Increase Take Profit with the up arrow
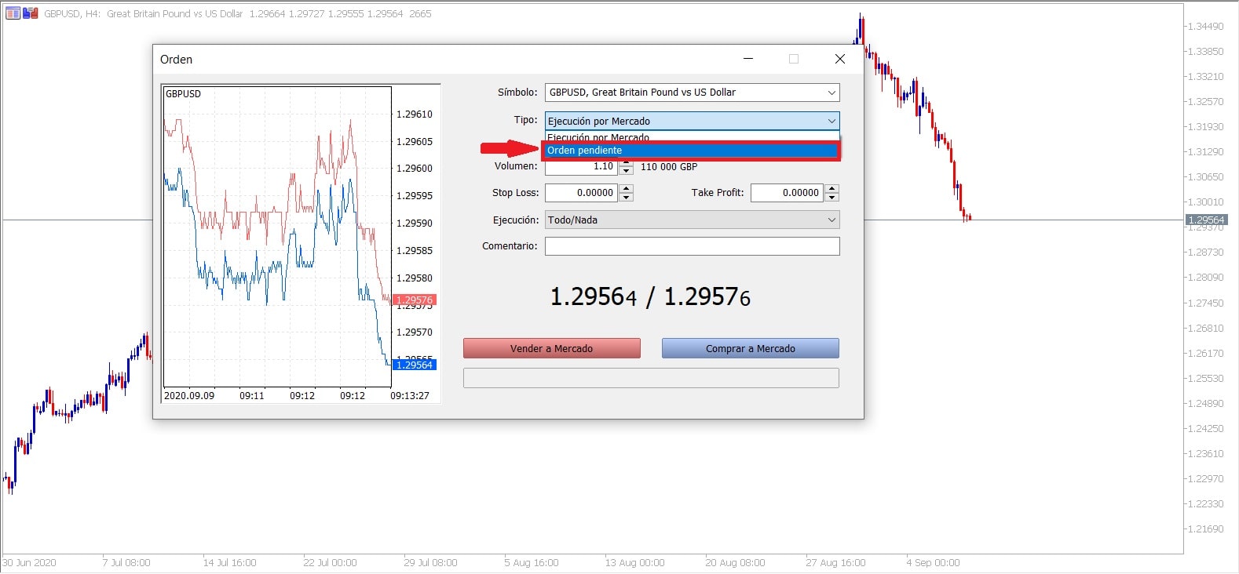Viewport: 1239px width, 574px height. coord(831,189)
